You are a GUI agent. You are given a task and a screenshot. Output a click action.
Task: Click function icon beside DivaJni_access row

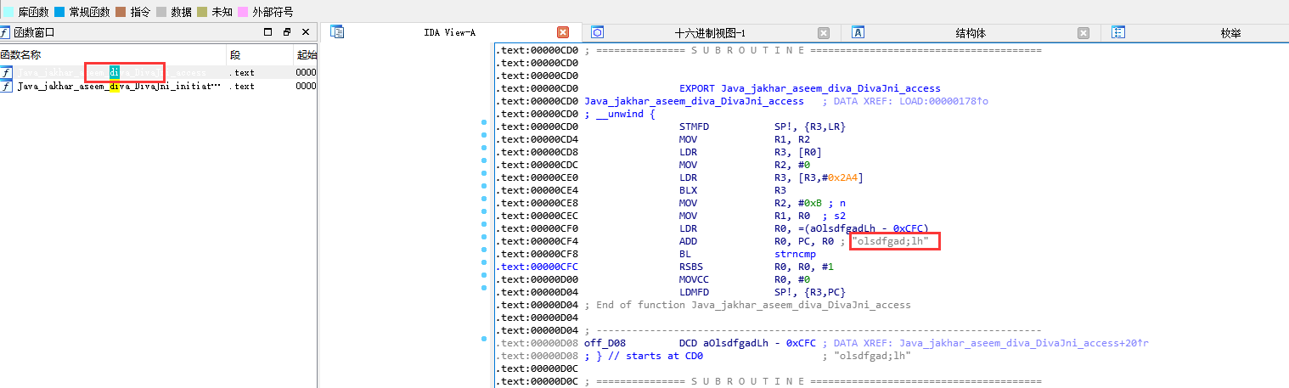click(7, 73)
